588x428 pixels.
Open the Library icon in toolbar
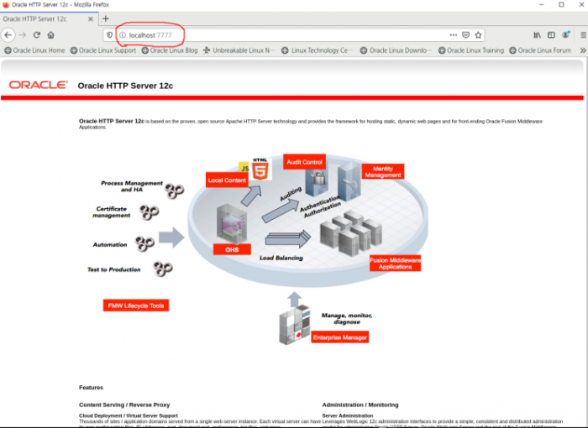coord(537,35)
